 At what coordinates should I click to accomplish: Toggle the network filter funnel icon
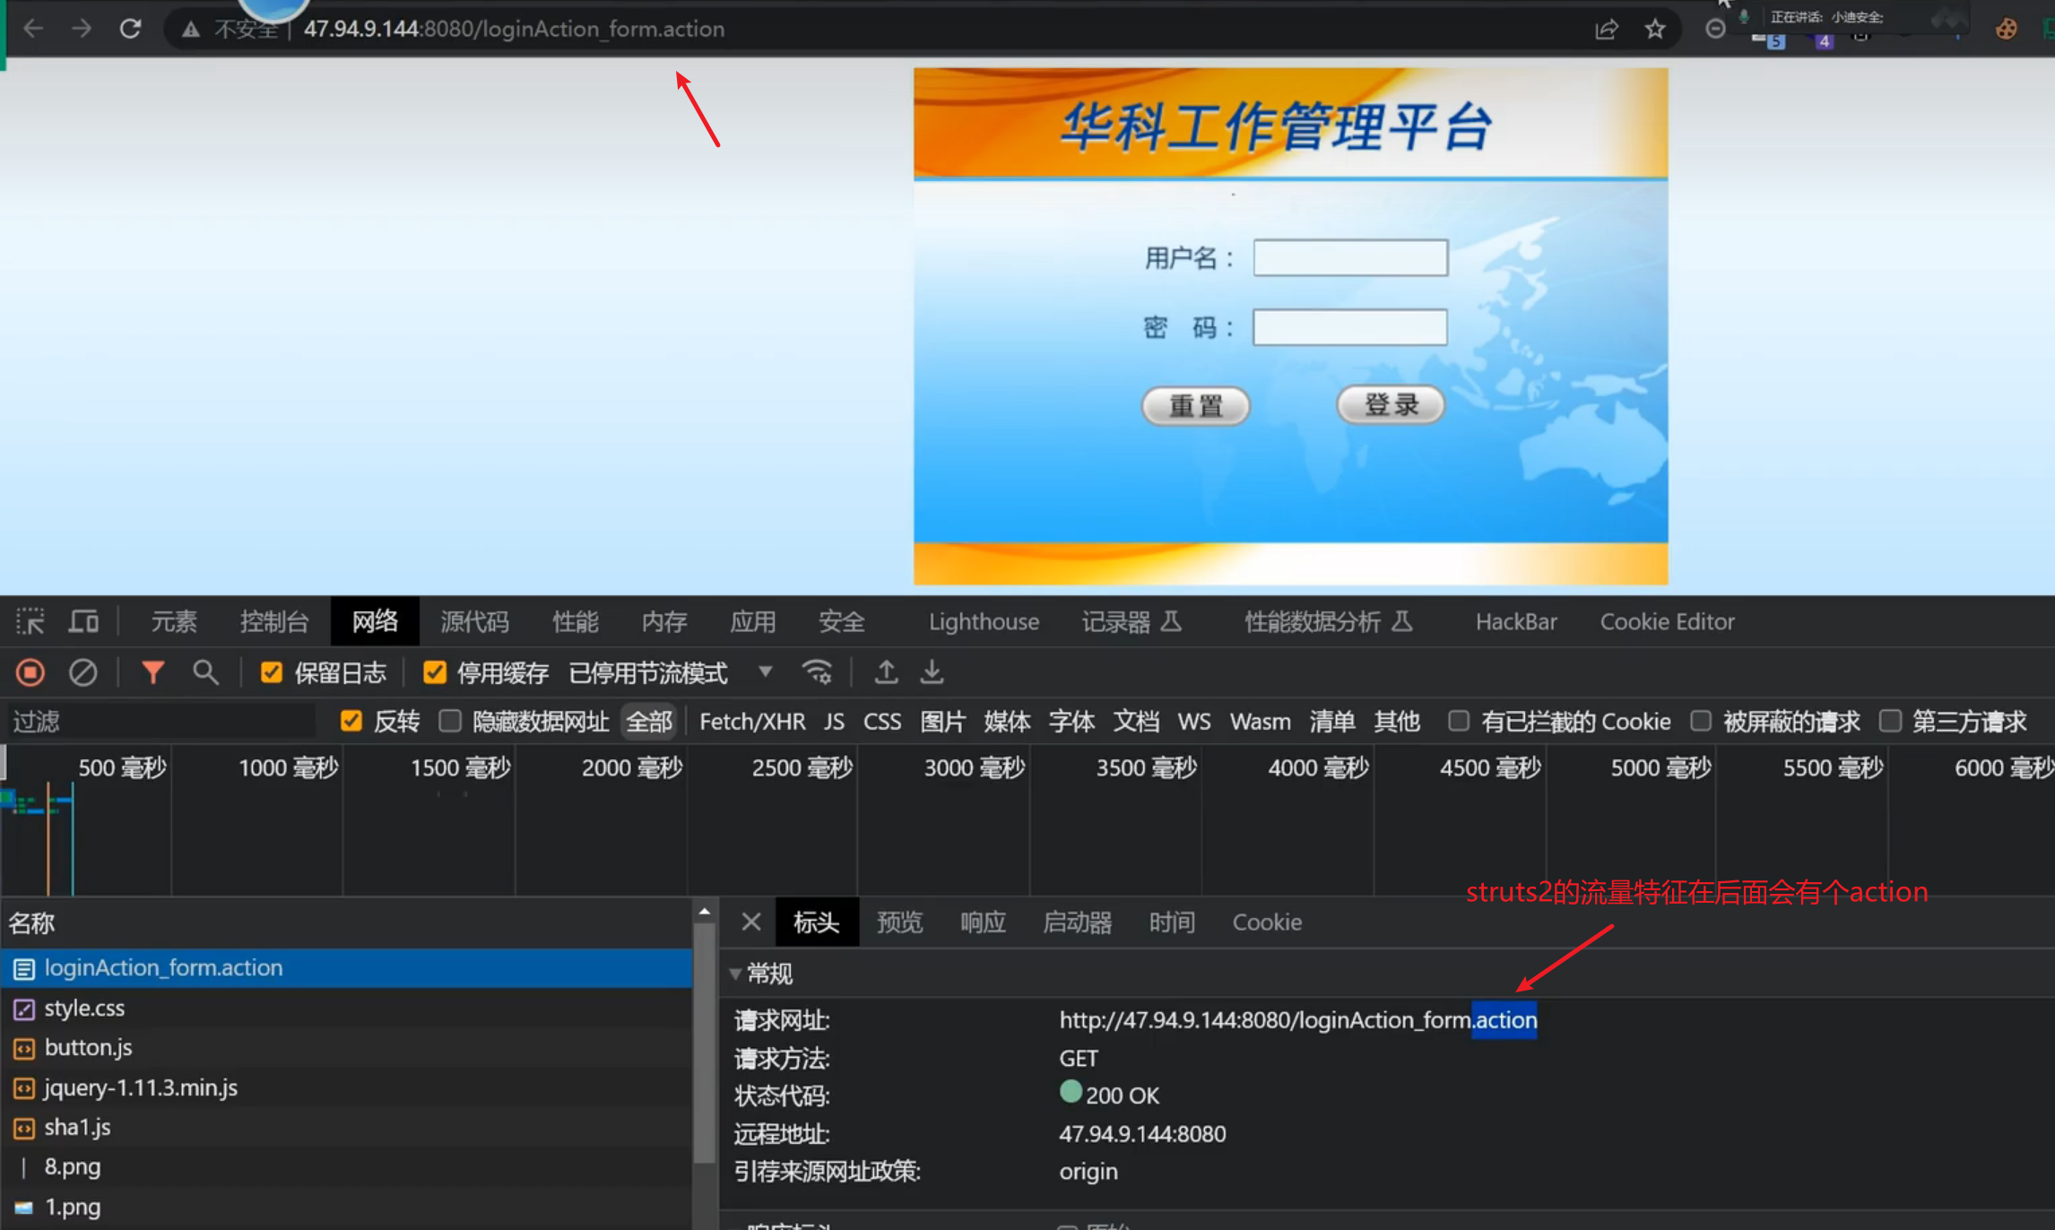(152, 672)
